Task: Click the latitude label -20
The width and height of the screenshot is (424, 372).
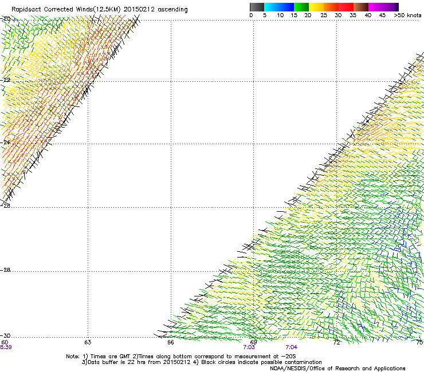Action: tap(6, 19)
